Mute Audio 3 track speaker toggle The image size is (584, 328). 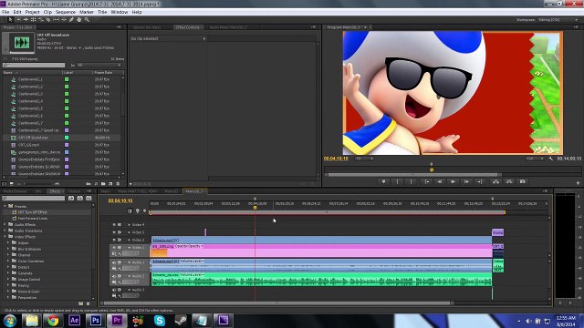(x=114, y=290)
